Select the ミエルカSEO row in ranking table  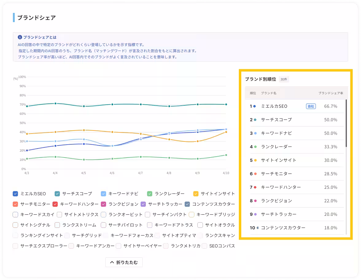coord(295,106)
